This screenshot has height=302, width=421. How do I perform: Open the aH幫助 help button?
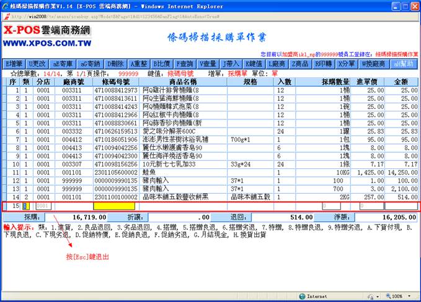402,64
